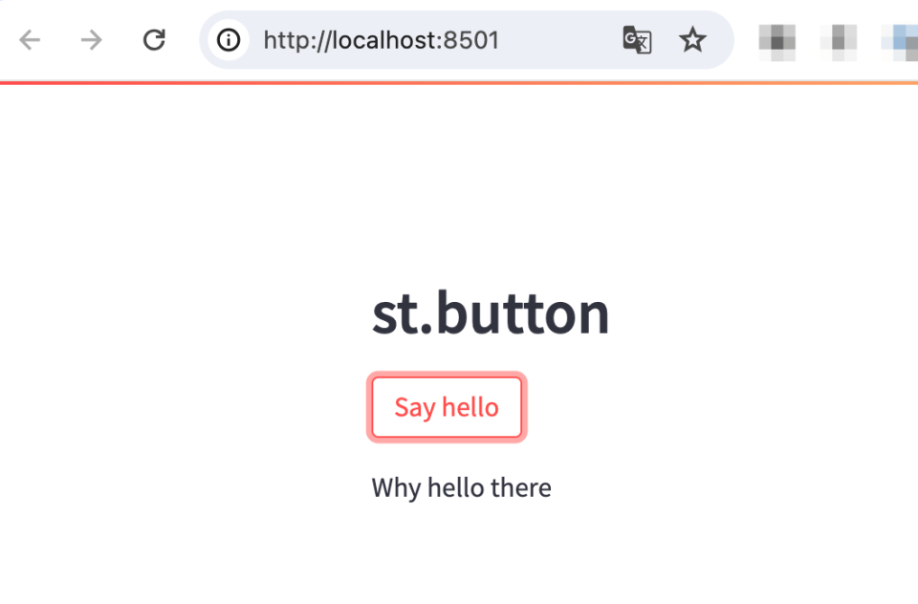Click the "Why hello there" text
This screenshot has width=918, height=604.
click(461, 488)
